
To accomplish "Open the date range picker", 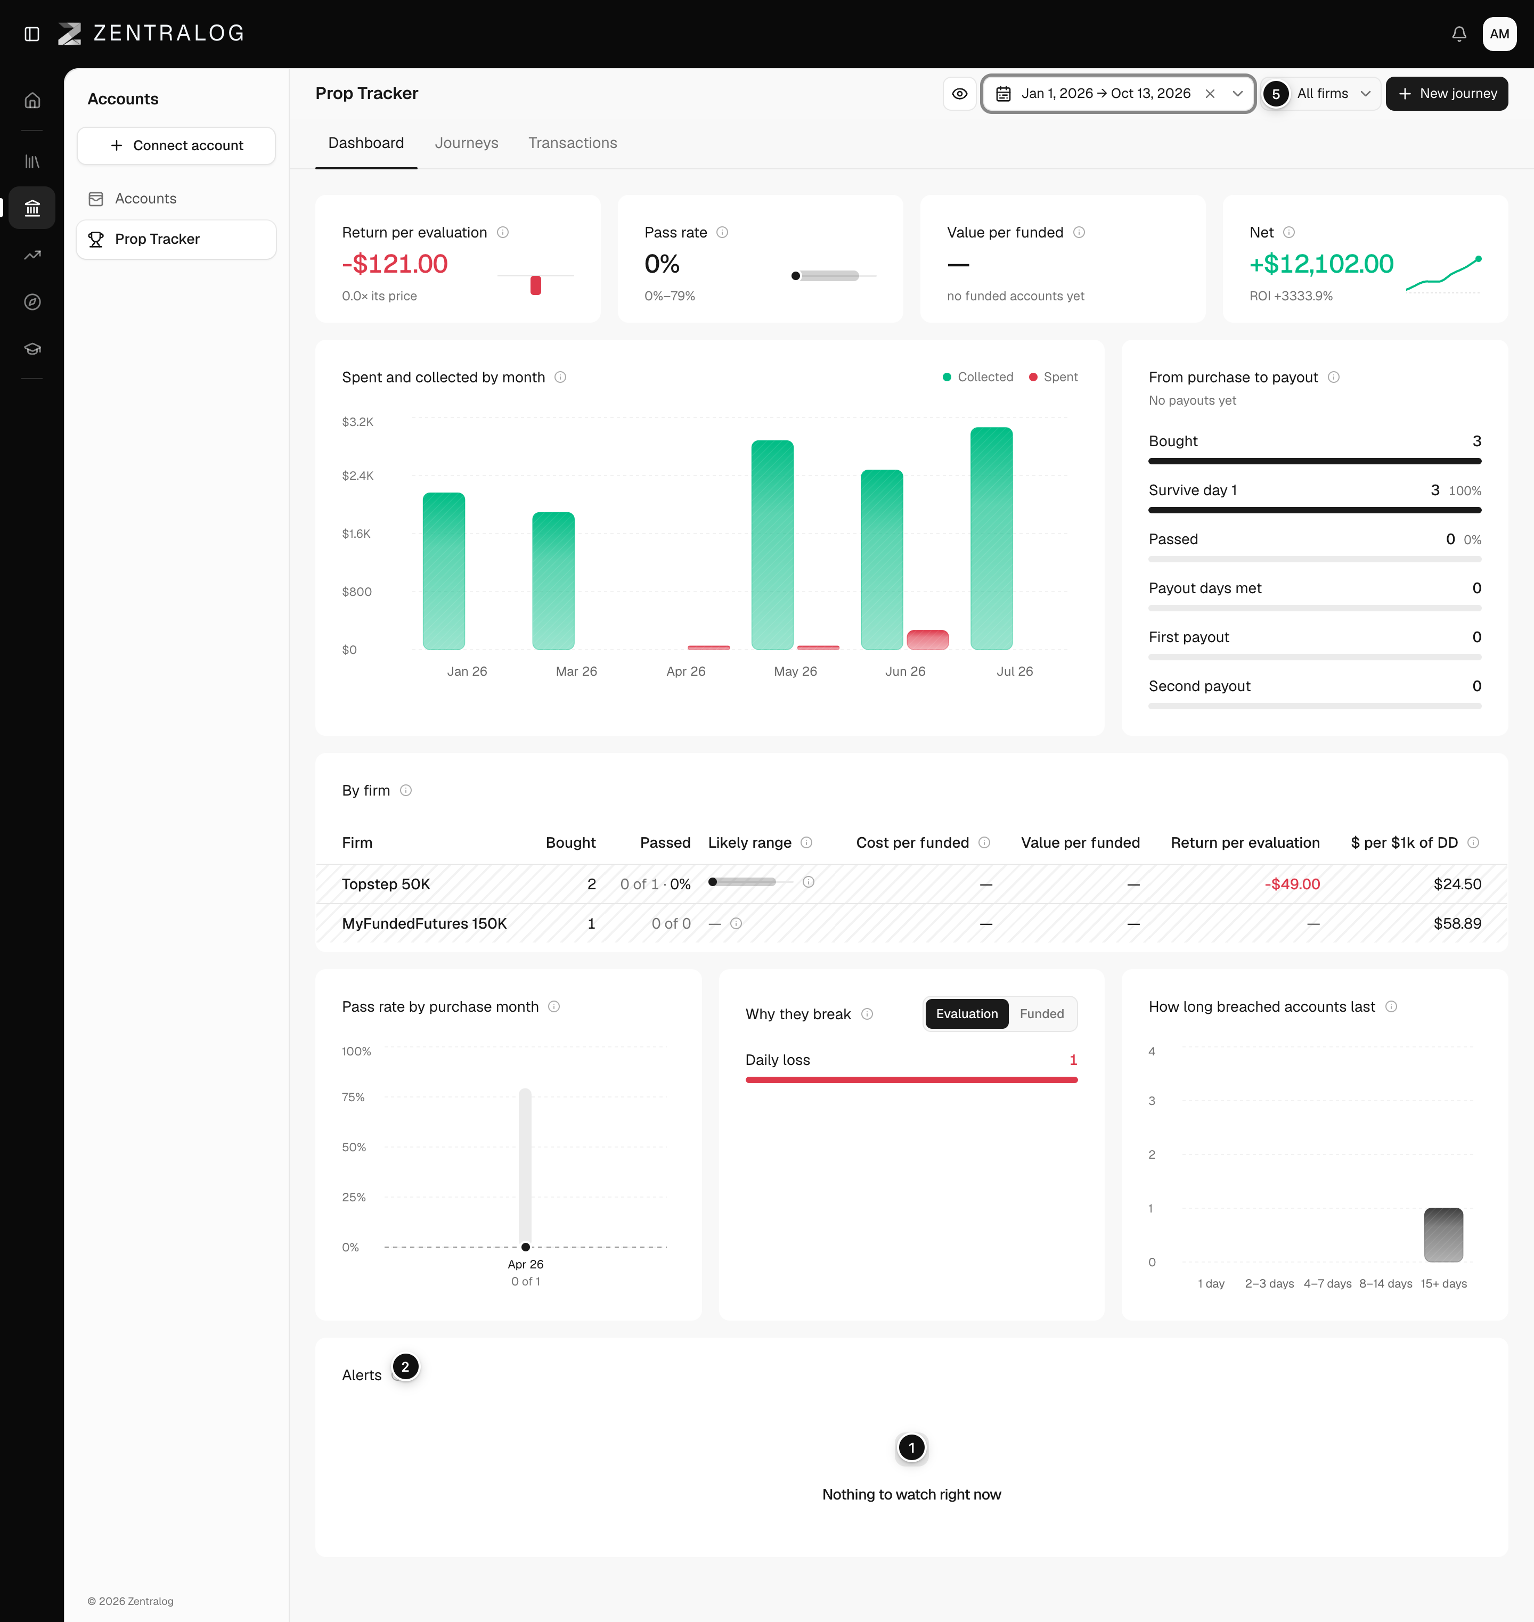I will pyautogui.click(x=1118, y=93).
